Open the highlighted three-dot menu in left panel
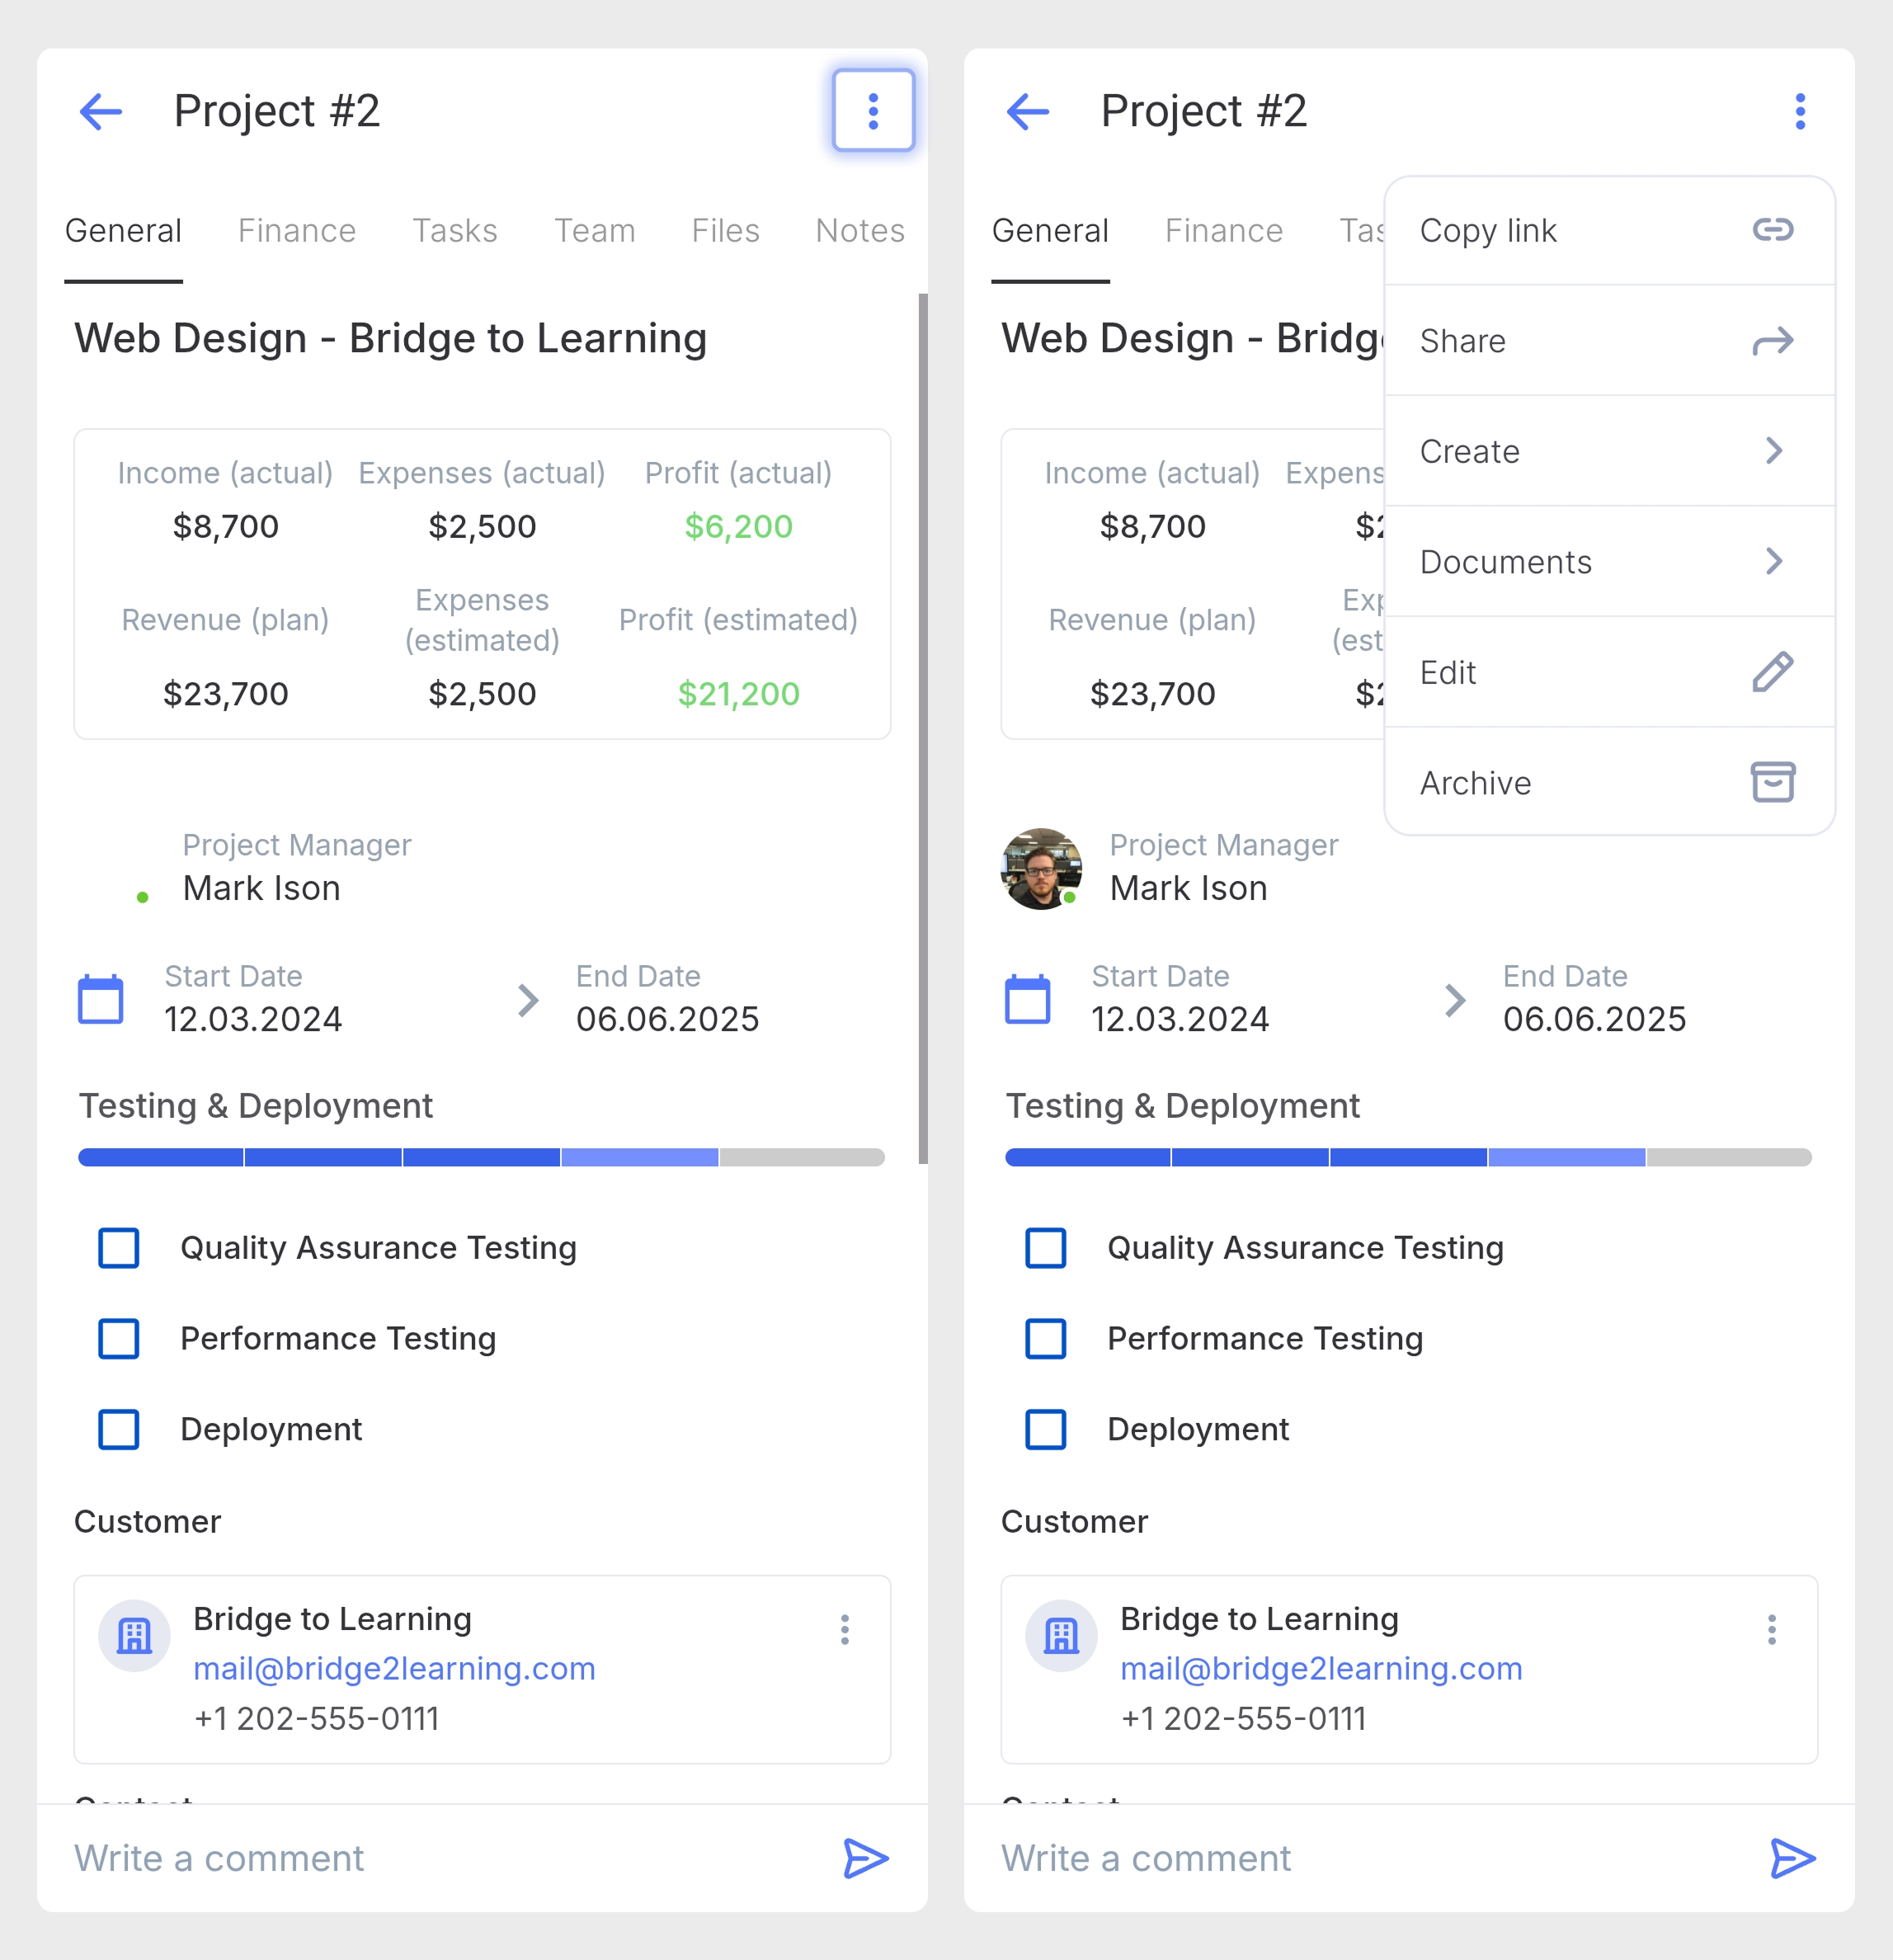Image resolution: width=1893 pixels, height=1960 pixels. pyautogui.click(x=873, y=110)
